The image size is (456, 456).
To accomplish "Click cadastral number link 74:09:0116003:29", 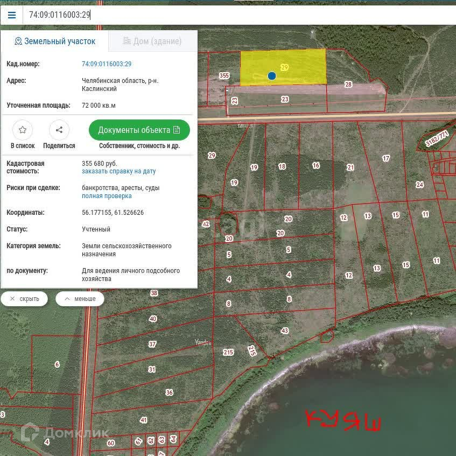I will click(107, 64).
